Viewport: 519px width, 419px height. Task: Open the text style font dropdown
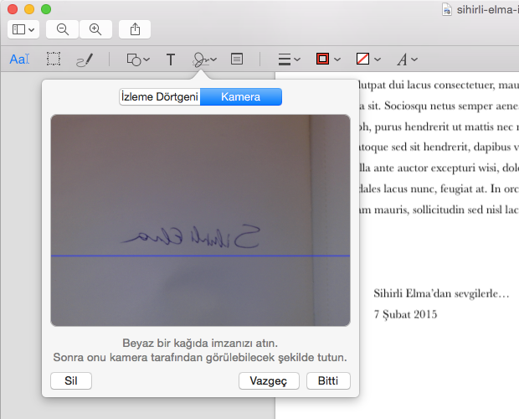click(x=406, y=59)
